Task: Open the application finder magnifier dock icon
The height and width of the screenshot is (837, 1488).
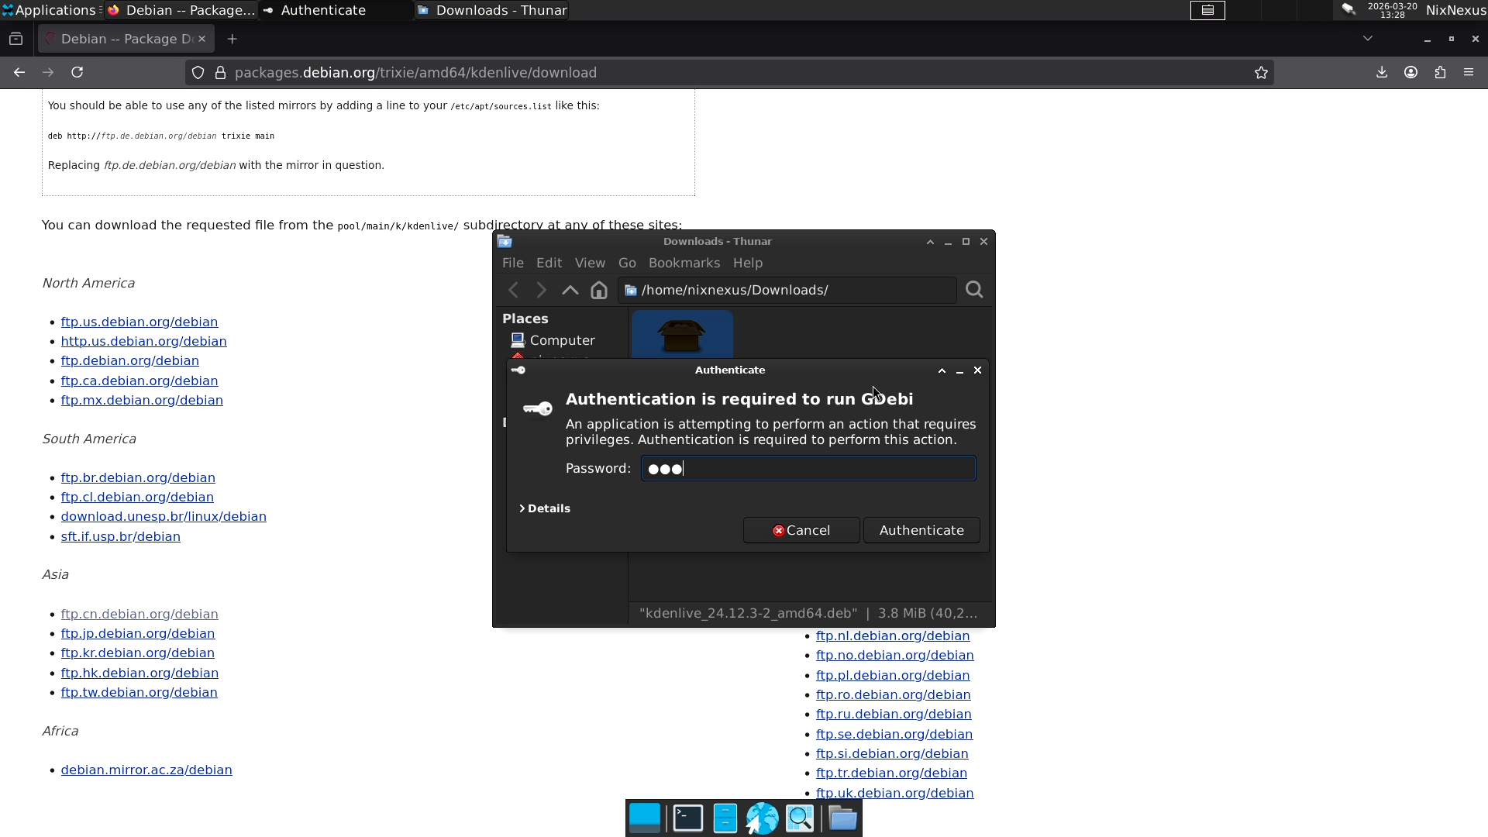Action: 800,818
